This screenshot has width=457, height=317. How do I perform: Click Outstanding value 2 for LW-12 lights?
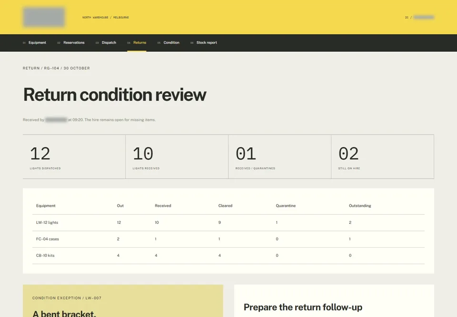tap(350, 222)
